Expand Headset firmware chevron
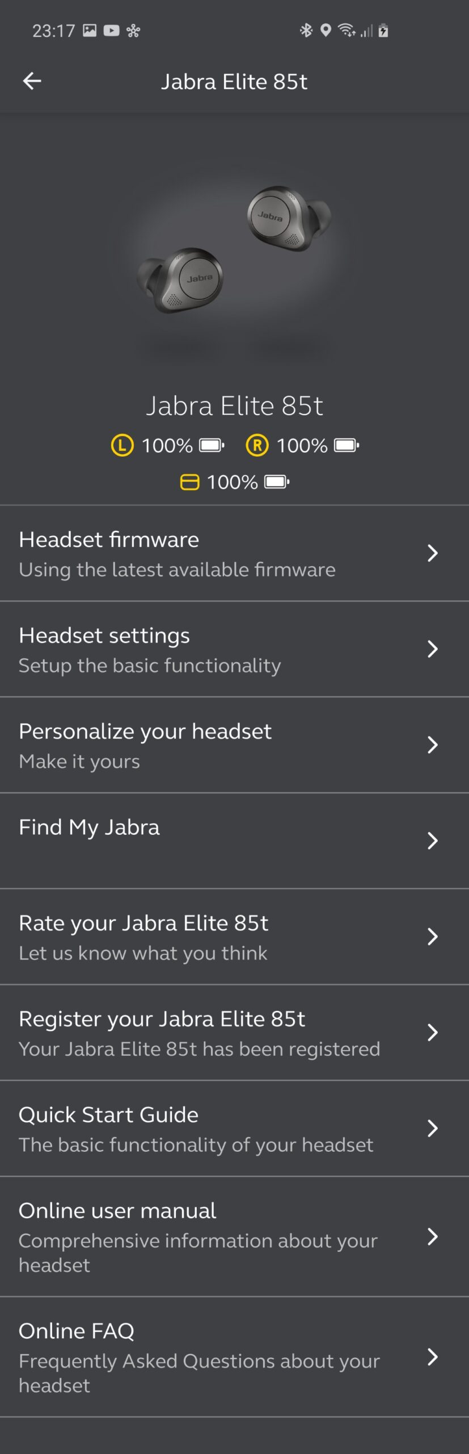The image size is (469, 1454). pyautogui.click(x=432, y=553)
